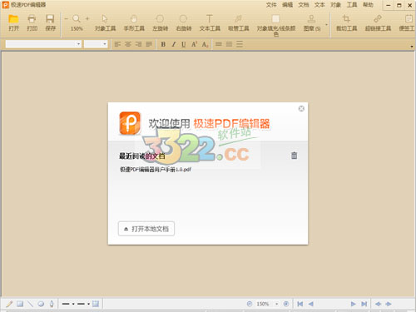416x312 pixels.
Task: Select the ellipse shape tool
Action: tap(41, 304)
